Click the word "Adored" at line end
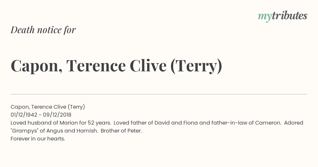 coord(294,123)
